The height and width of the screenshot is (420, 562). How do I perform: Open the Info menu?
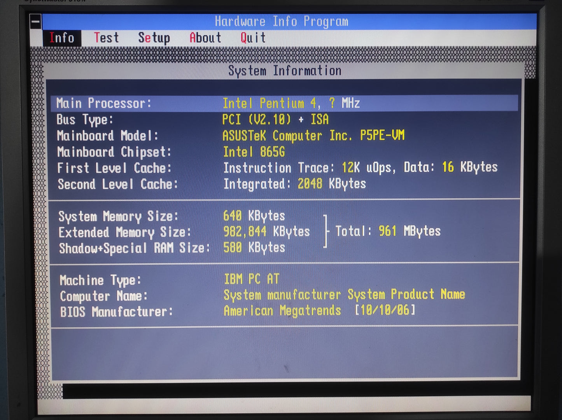(x=62, y=38)
